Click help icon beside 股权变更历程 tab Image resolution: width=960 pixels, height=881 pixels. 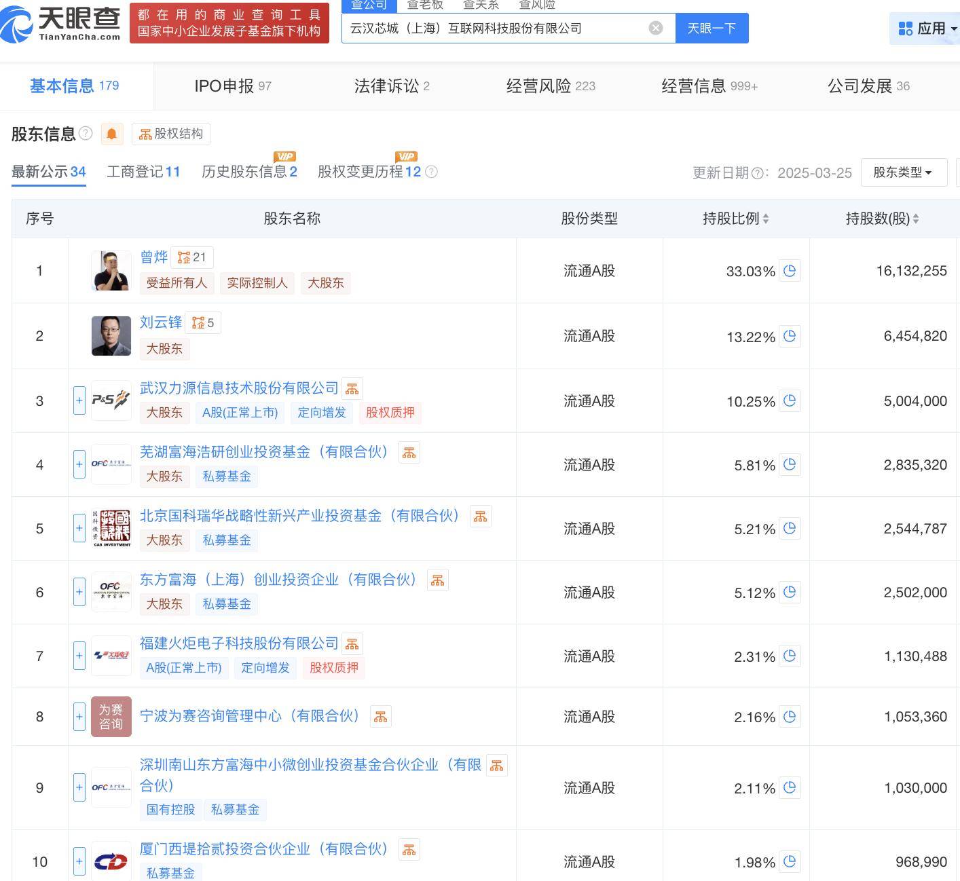pos(431,172)
